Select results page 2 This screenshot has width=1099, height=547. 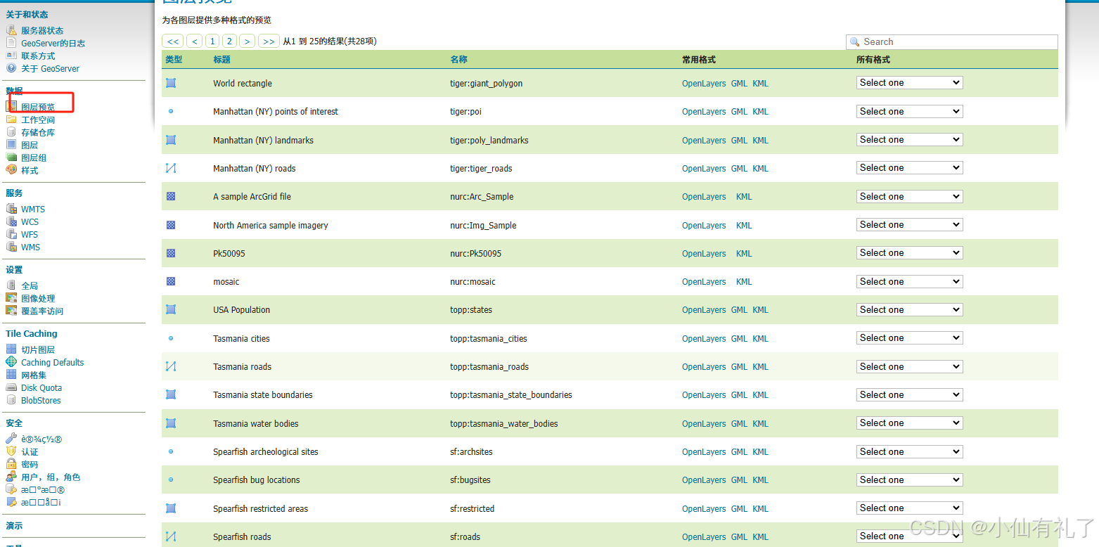pos(229,41)
